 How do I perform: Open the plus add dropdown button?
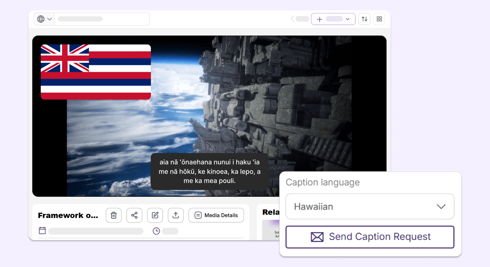coord(333,19)
